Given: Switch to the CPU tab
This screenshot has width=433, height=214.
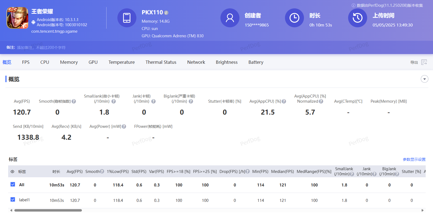Looking at the screenshot, I should 45,62.
